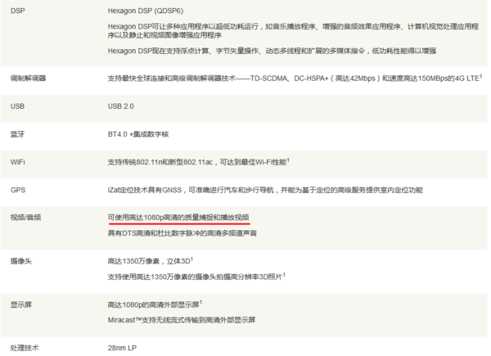Click the 显示屏 row label
This screenshot has height=356, width=491.
pyautogui.click(x=20, y=304)
